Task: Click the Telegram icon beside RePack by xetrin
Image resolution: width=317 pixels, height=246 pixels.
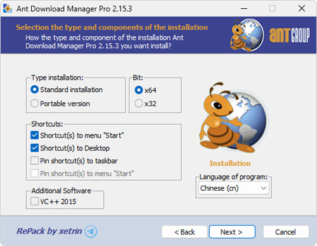Action: click(x=91, y=231)
